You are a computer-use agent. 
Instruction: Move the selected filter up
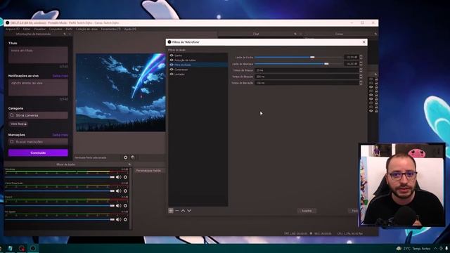pos(183,211)
